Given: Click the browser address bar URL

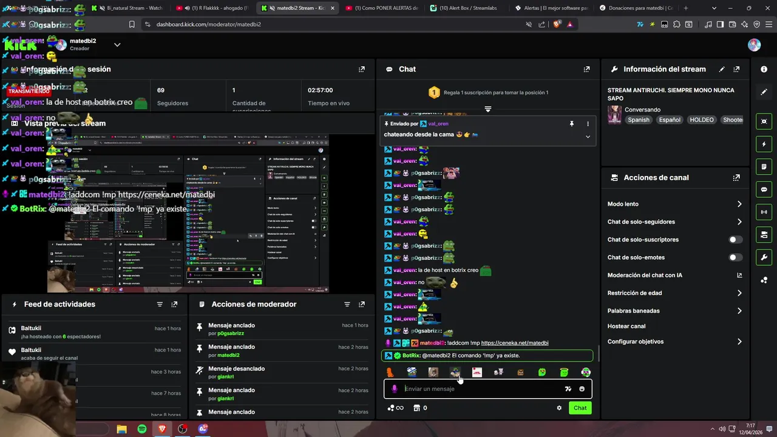Looking at the screenshot, I should (209, 24).
